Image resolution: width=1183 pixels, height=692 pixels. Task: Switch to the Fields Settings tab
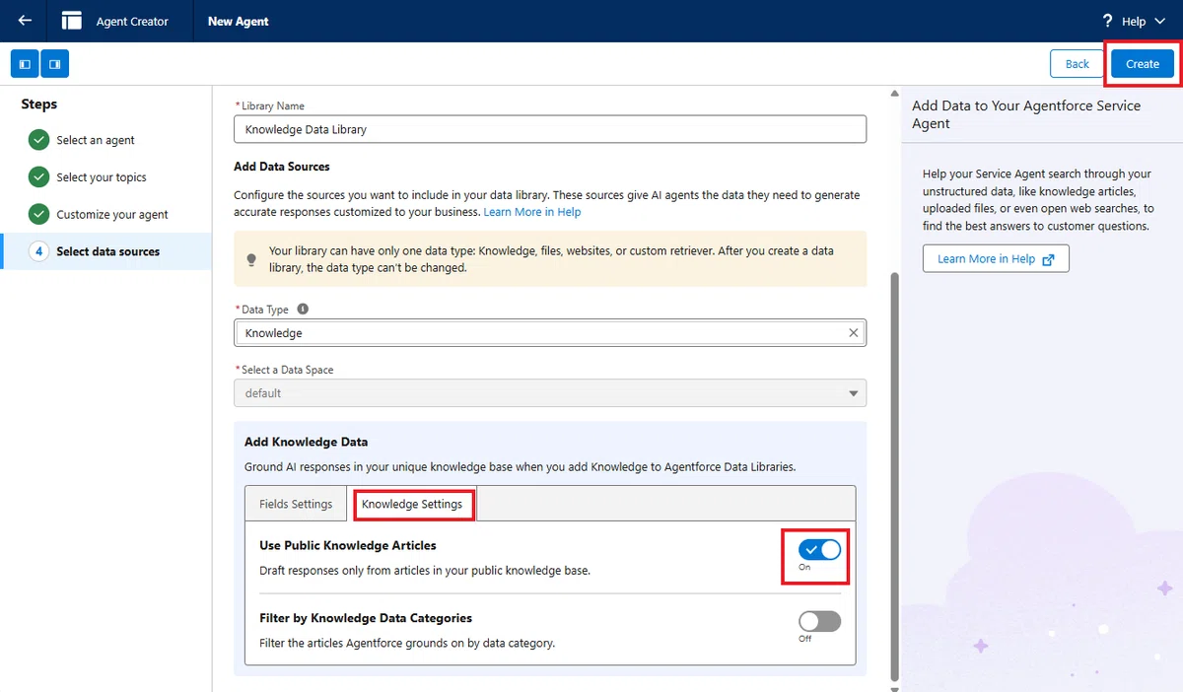tap(296, 504)
